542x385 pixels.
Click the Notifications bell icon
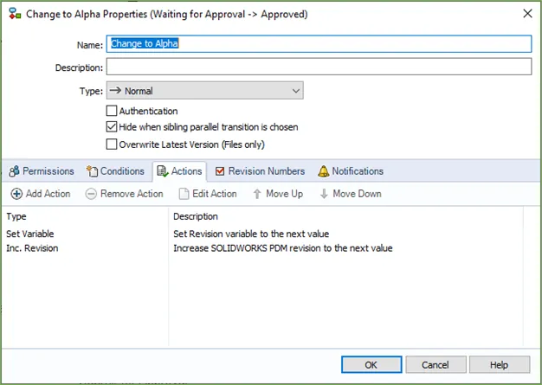click(324, 171)
